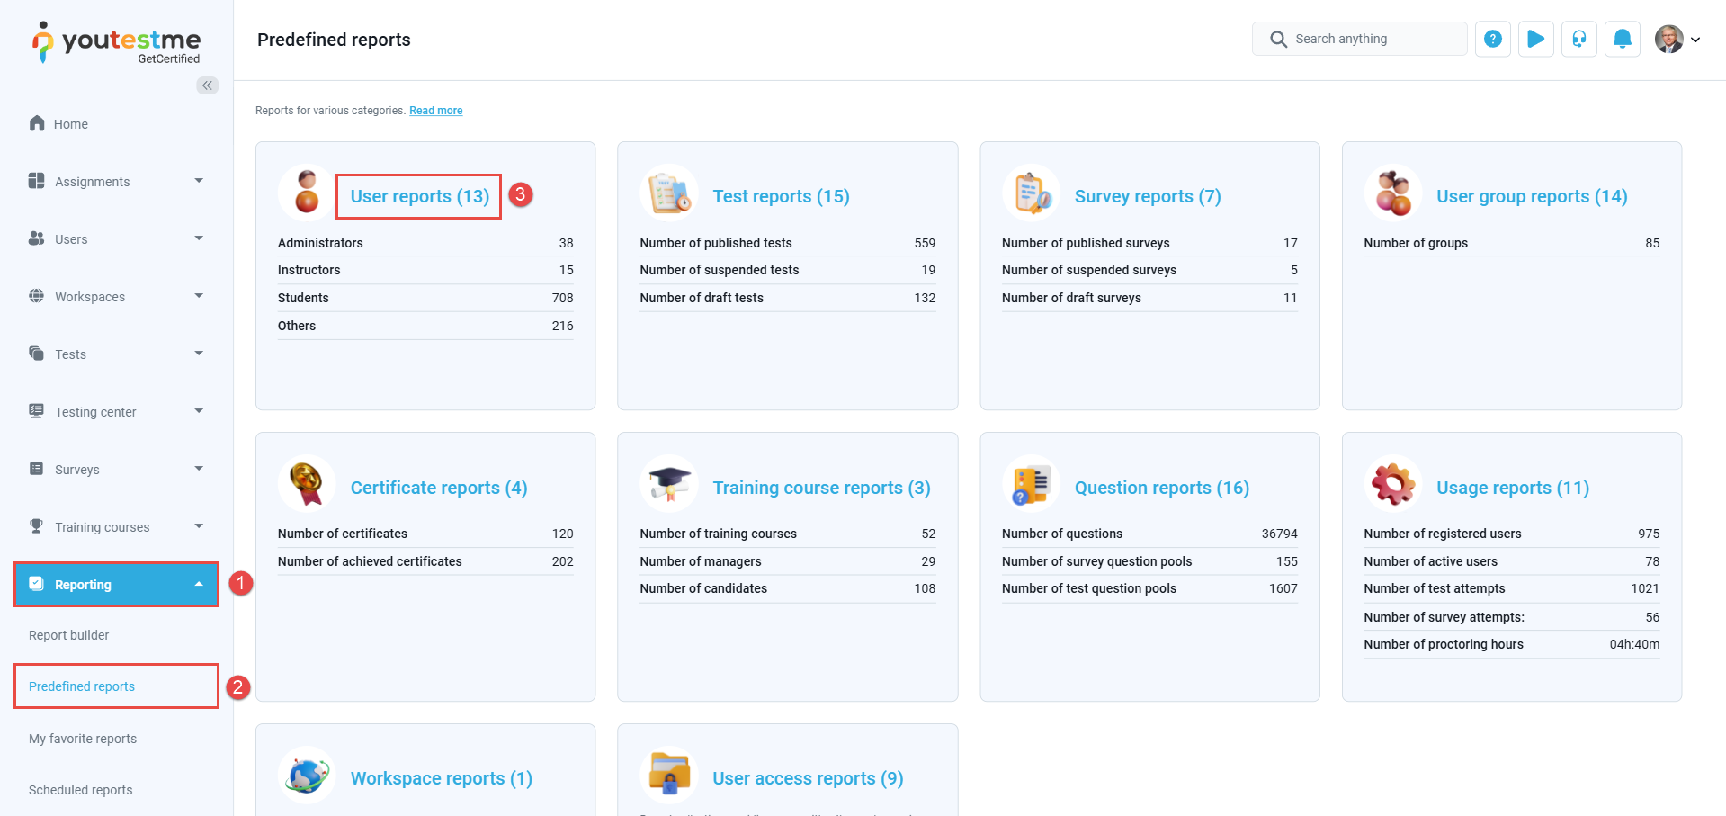Open notifications with the bell icon
This screenshot has height=816, width=1726.
pos(1623,39)
